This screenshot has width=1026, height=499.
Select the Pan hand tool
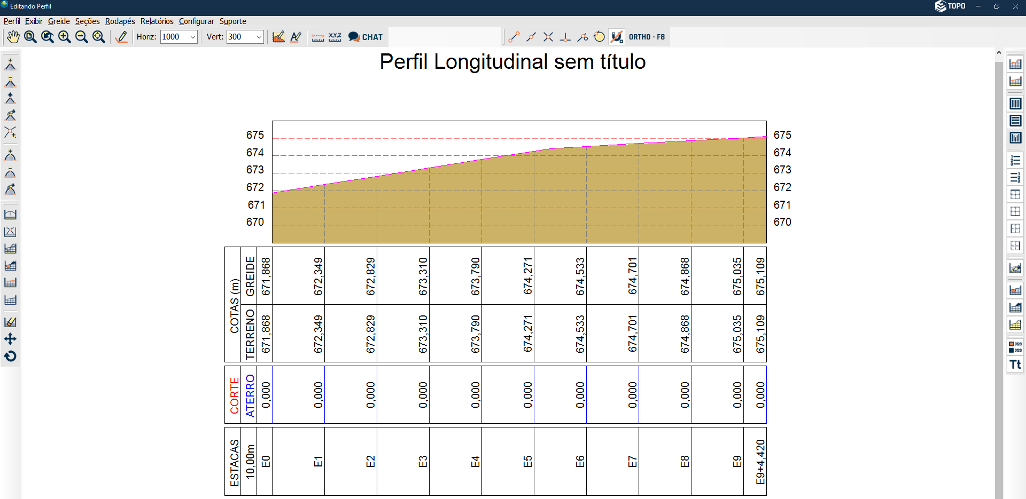(x=13, y=37)
